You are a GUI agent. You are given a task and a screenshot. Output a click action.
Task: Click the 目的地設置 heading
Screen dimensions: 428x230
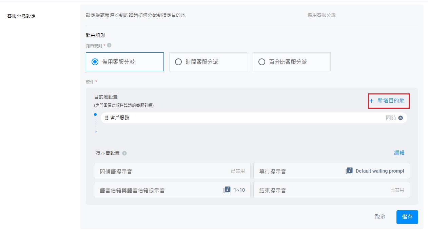pos(106,97)
